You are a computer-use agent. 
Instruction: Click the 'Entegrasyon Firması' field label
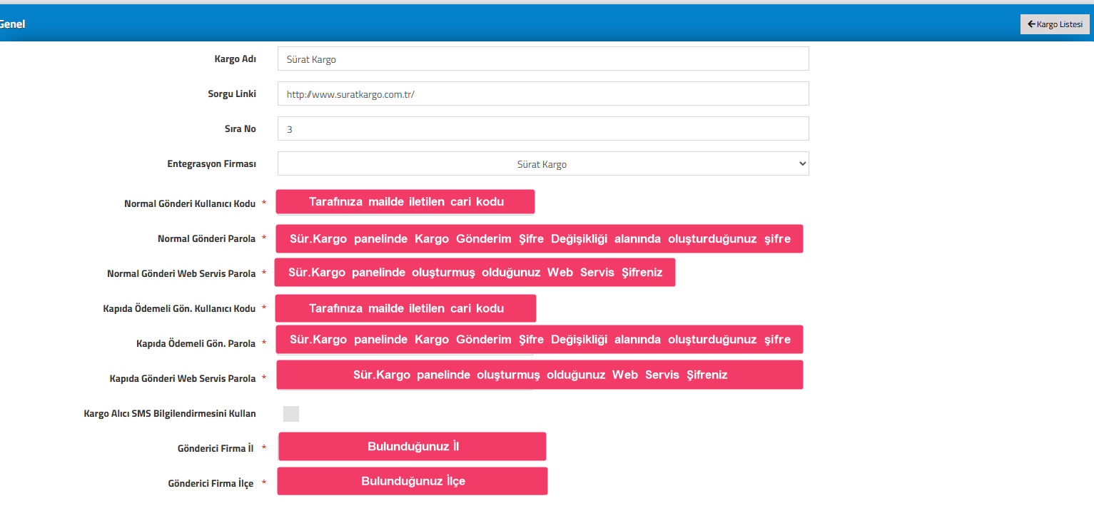click(211, 164)
